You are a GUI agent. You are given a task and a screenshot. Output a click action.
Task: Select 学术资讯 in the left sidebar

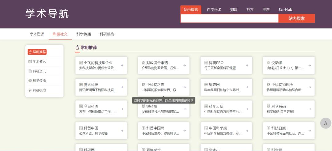[x=37, y=62]
